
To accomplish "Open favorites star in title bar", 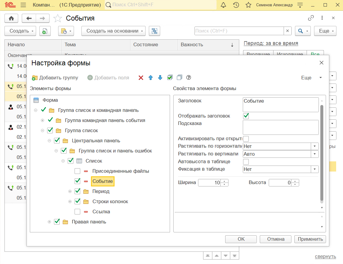I will [x=248, y=5].
